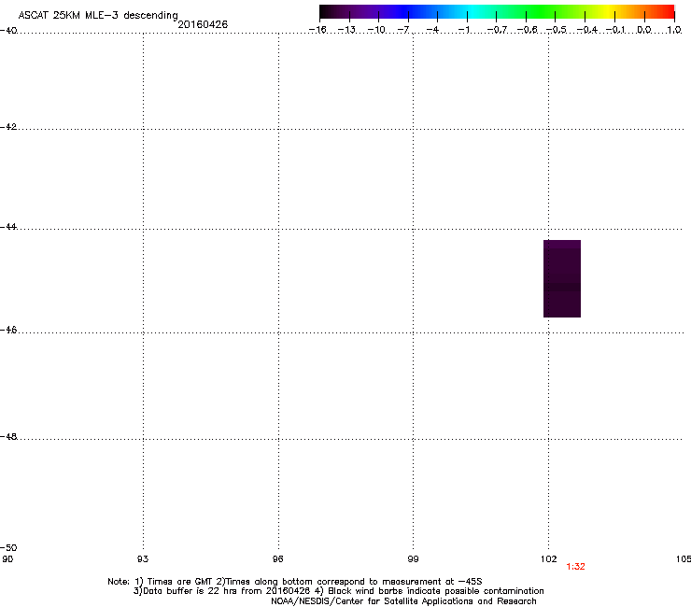Click the 93 longitude axis label
This screenshot has height=607, width=691.
click(143, 559)
